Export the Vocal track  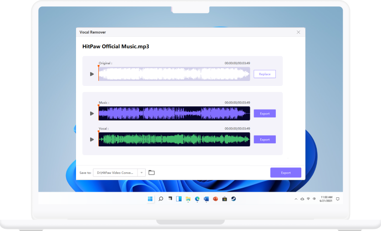click(x=264, y=140)
